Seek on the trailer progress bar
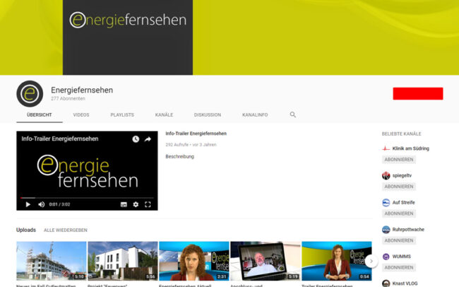 (87, 198)
